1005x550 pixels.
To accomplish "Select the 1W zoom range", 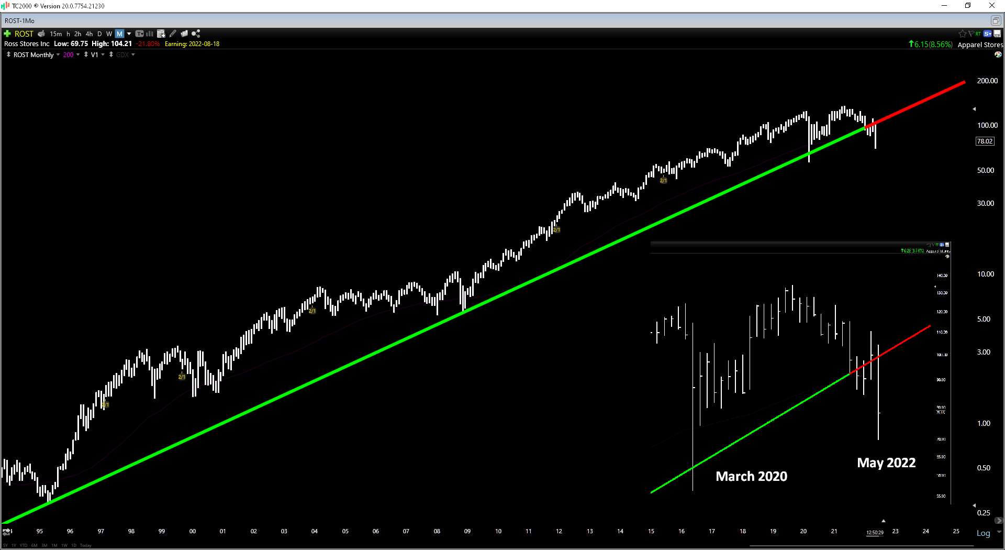I will click(x=64, y=545).
